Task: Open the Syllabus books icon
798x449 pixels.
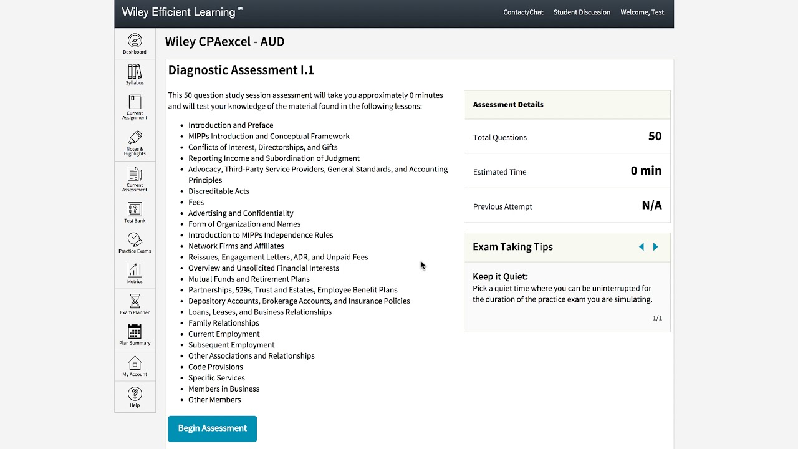Action: (x=135, y=72)
